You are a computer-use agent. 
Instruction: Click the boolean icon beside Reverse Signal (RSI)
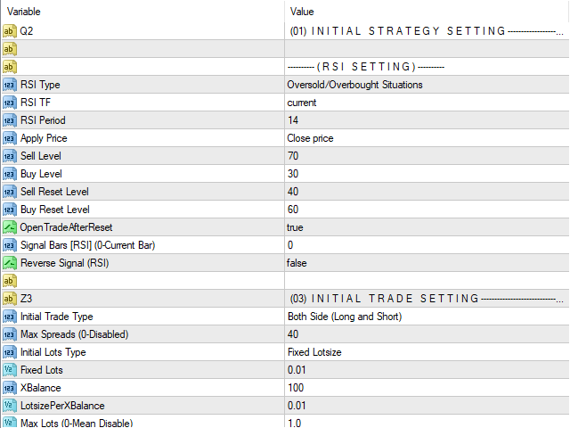(x=10, y=263)
